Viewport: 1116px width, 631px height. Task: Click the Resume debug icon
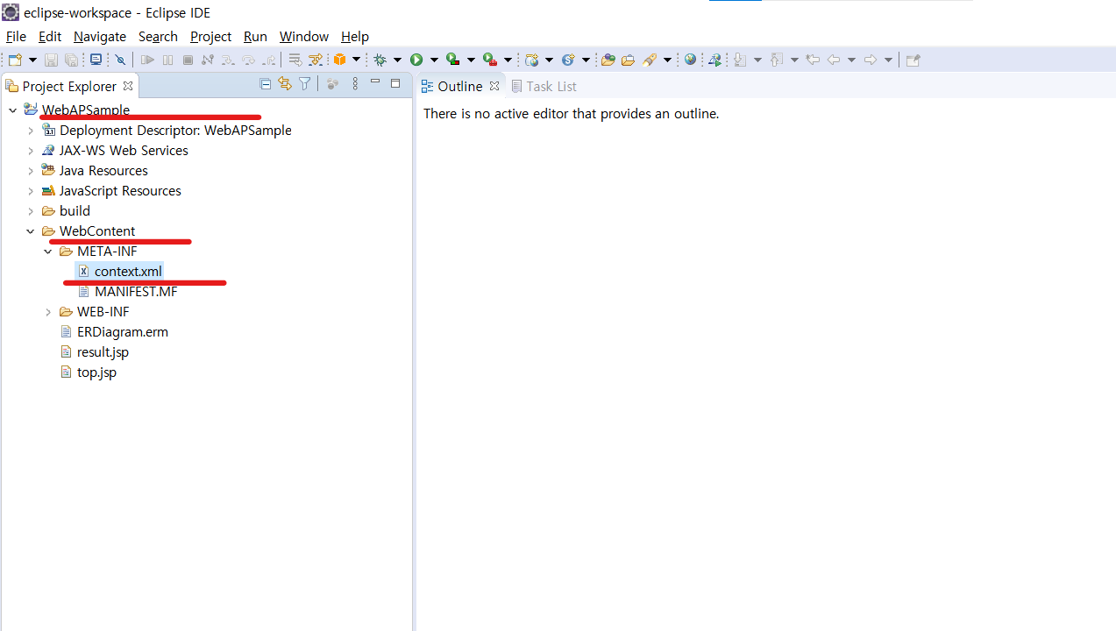[x=147, y=60]
